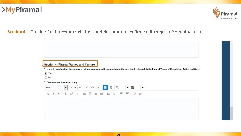Apply bold formatting with the B icon
This screenshot has height=136, width=241.
[48, 94]
